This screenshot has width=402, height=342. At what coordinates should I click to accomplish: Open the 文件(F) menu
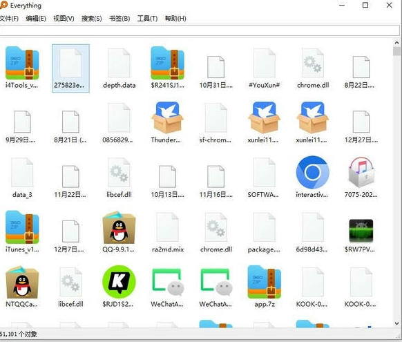tap(9, 19)
